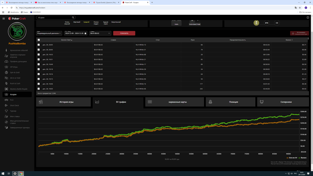
Task: Open the Rush & Cash sidebar section
Action: pyautogui.click(x=15, y=84)
